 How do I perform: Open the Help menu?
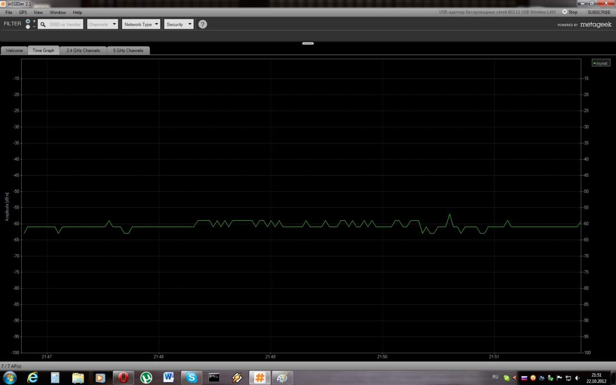(x=77, y=12)
